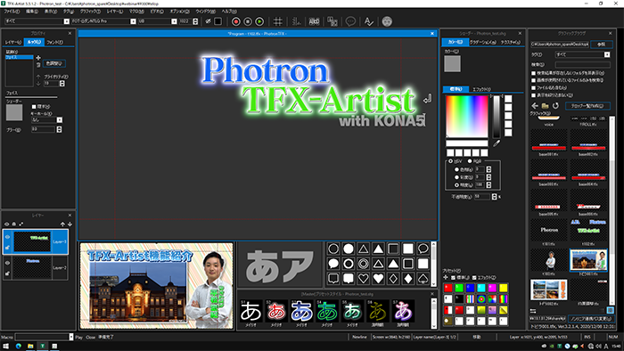Click the stop button in toolbar
The height and width of the screenshot is (351, 624).
[248, 21]
